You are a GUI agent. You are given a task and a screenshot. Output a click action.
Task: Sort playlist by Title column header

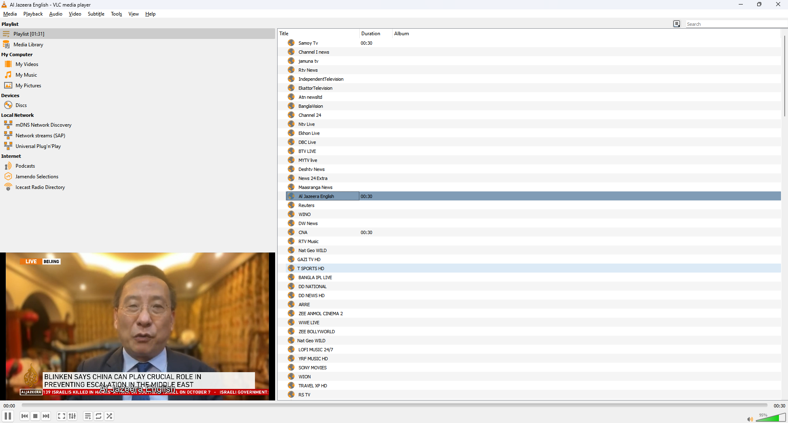point(318,34)
